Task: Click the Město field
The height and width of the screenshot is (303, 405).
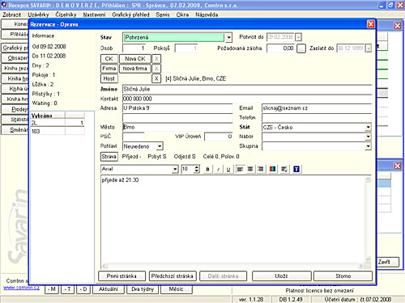Action: point(177,127)
